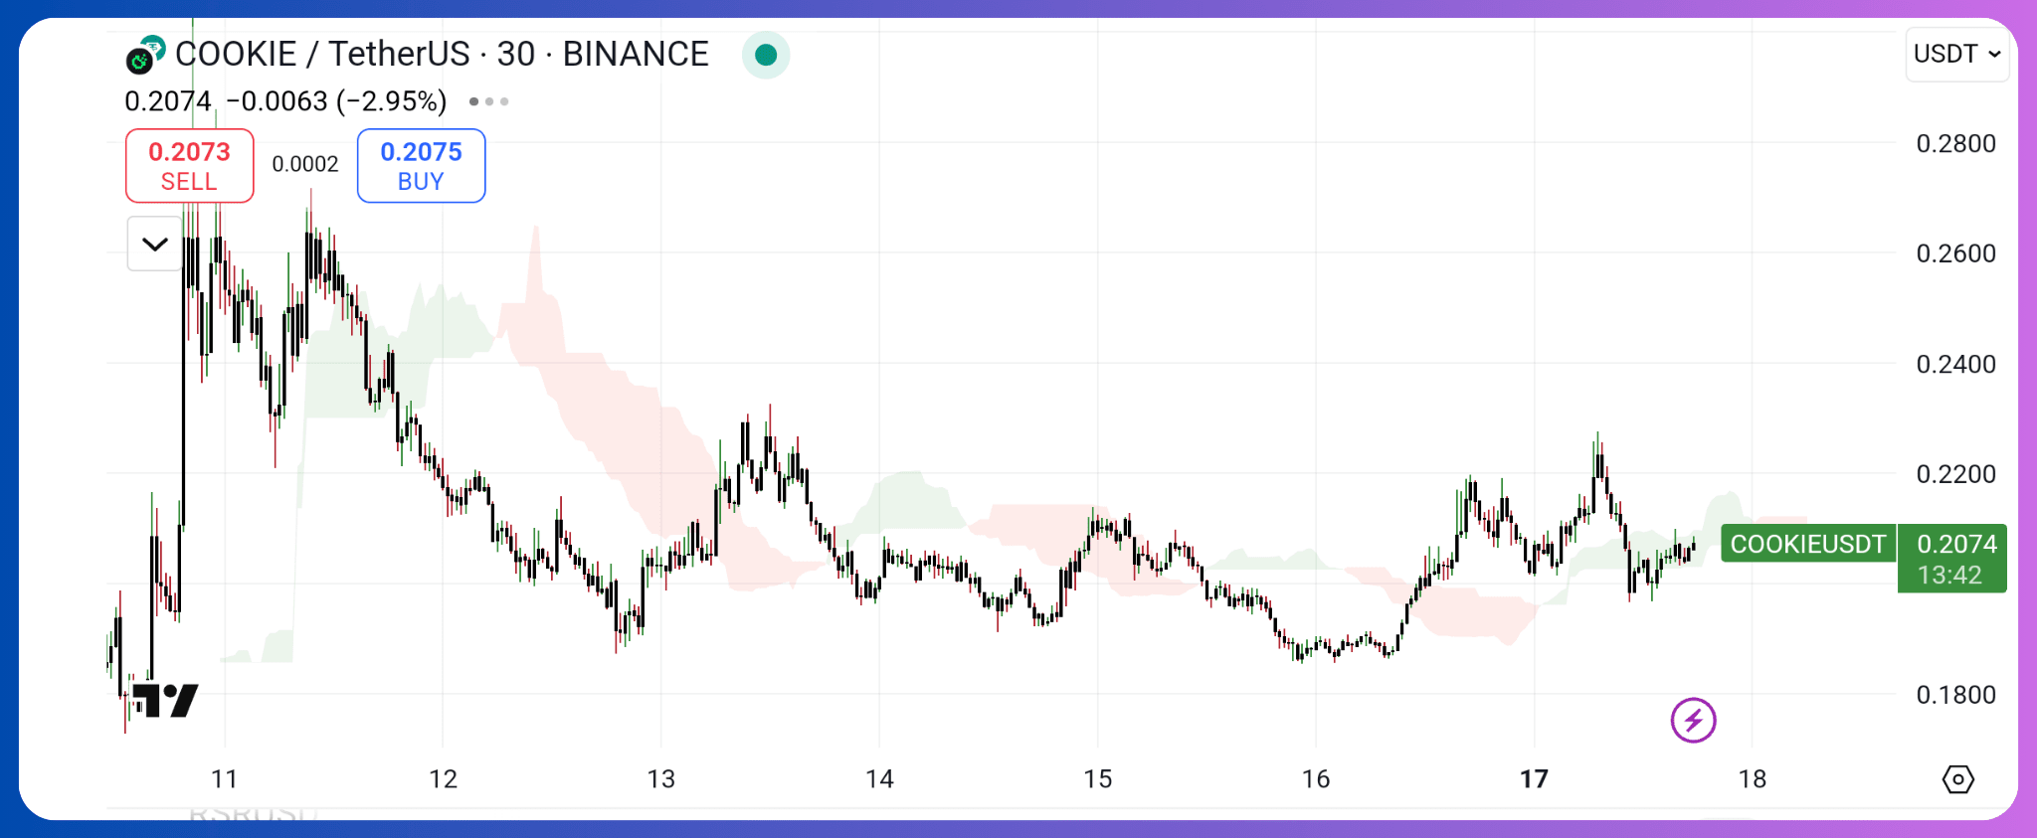2037x838 pixels.
Task: Click the −0.0063 (−2.95%) change value
Action: [x=337, y=101]
